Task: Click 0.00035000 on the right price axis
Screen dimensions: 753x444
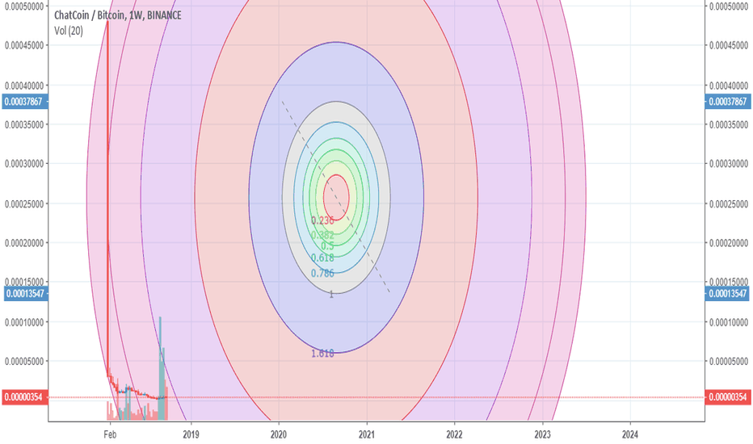Action: 729,125
